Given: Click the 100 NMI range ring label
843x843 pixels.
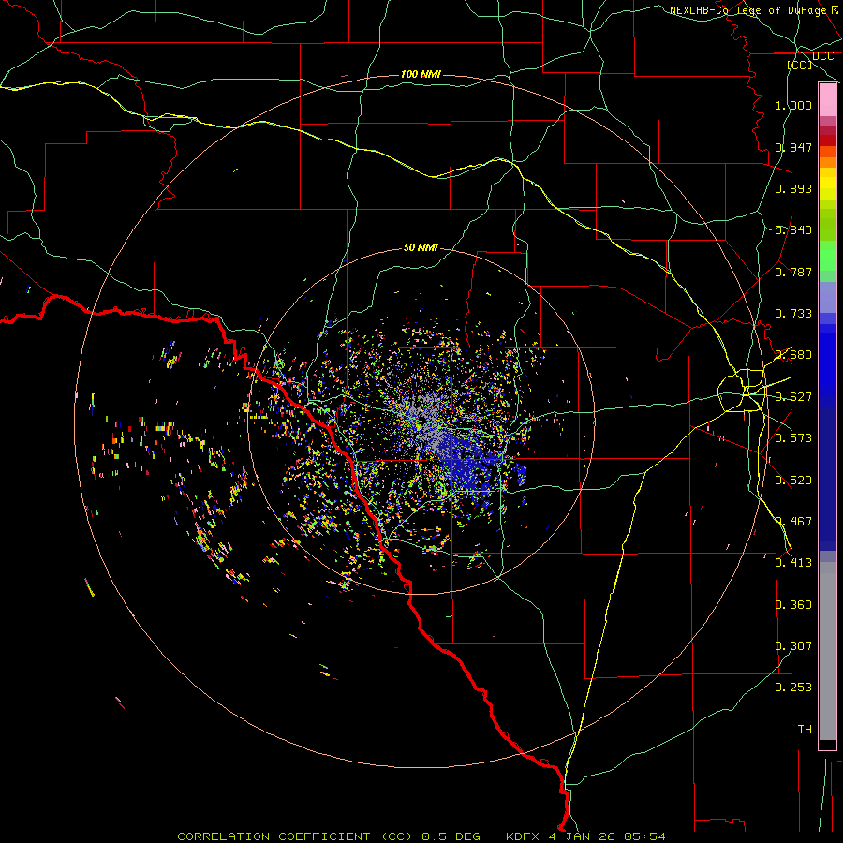Looking at the screenshot, I should [x=421, y=74].
